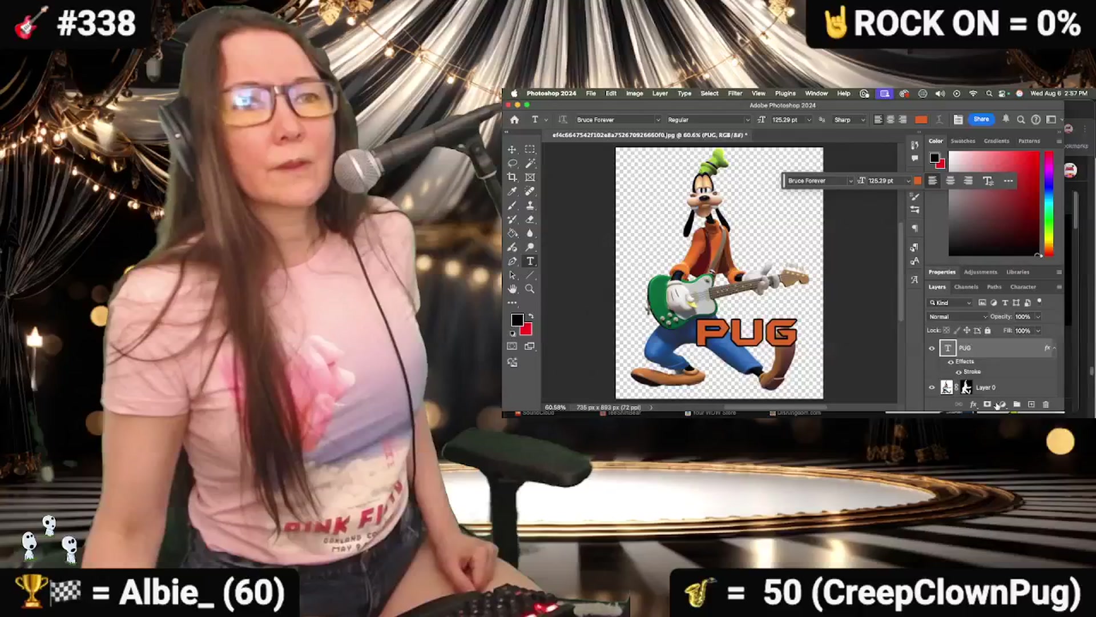
Task: Select the Rectangular Marquee tool
Action: click(530, 150)
